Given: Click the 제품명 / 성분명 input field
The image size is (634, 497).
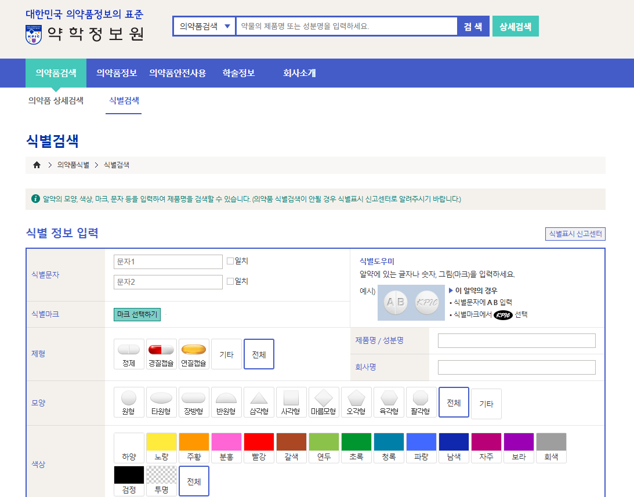Looking at the screenshot, I should 516,340.
